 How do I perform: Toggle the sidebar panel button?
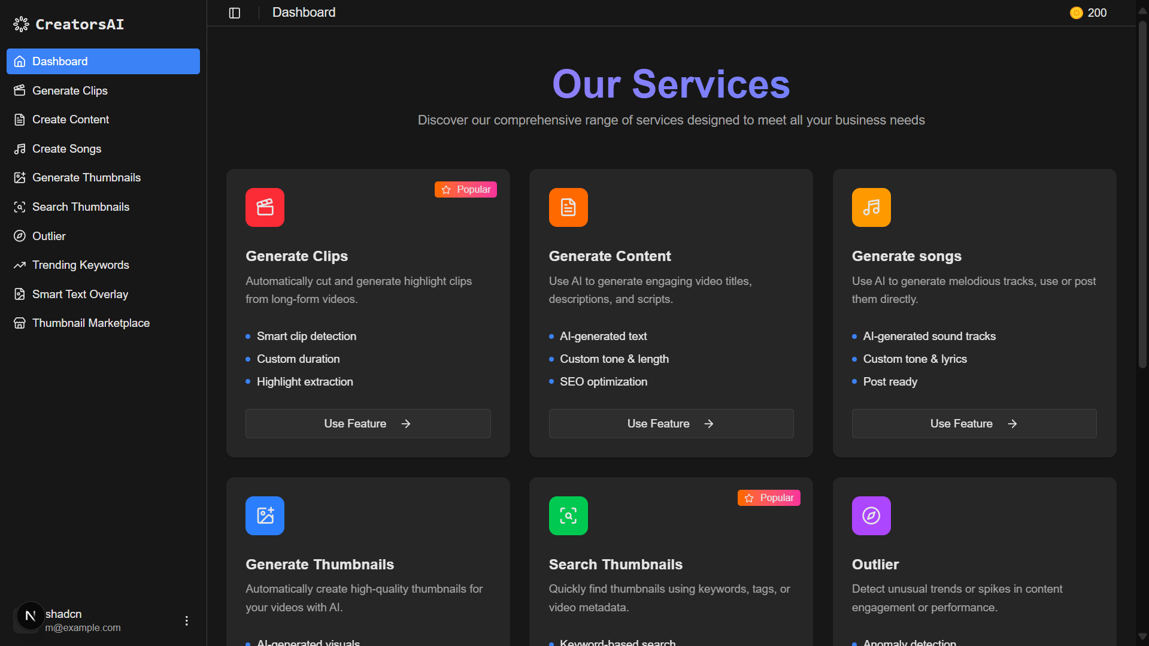click(x=235, y=13)
